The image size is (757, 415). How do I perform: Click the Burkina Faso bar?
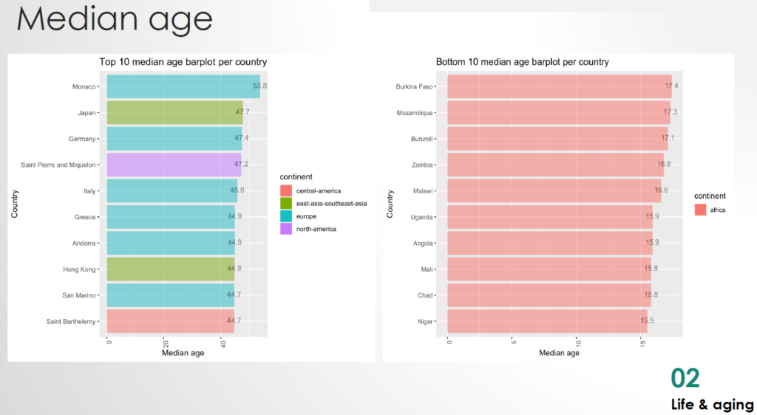[x=559, y=86]
